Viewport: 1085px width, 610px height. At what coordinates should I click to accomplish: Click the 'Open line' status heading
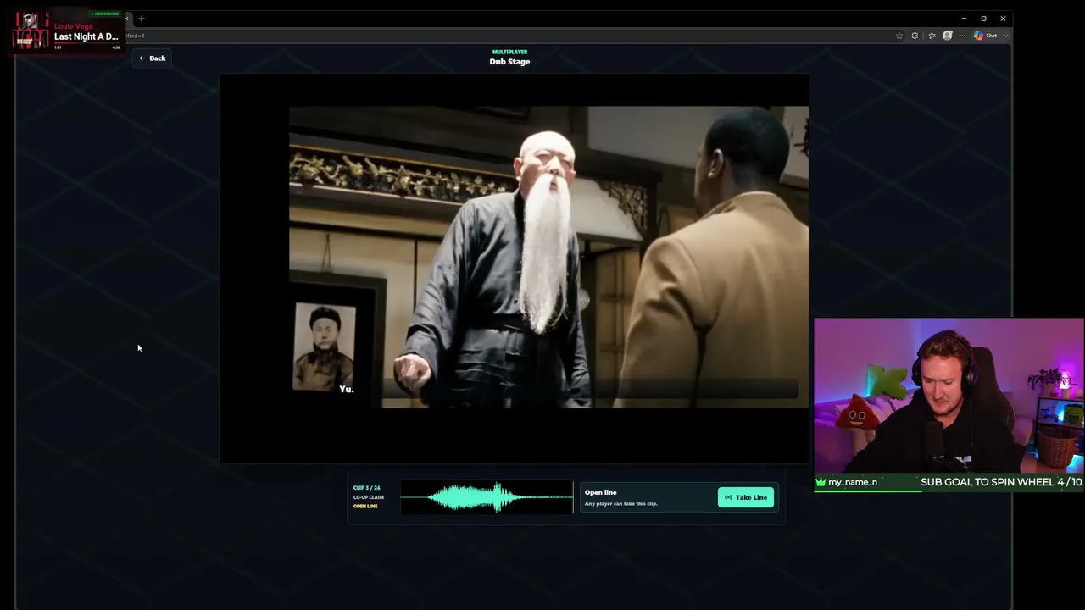point(600,492)
